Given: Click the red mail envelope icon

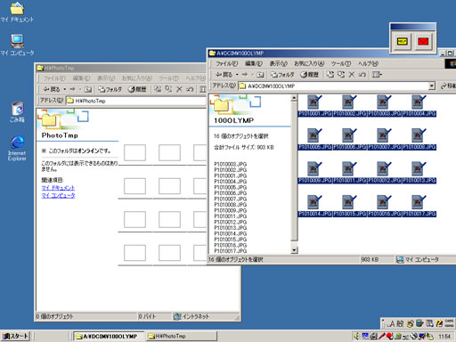Looking at the screenshot, I should coord(423,42).
